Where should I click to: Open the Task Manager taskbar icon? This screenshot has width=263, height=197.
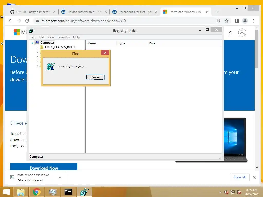click(x=52, y=192)
